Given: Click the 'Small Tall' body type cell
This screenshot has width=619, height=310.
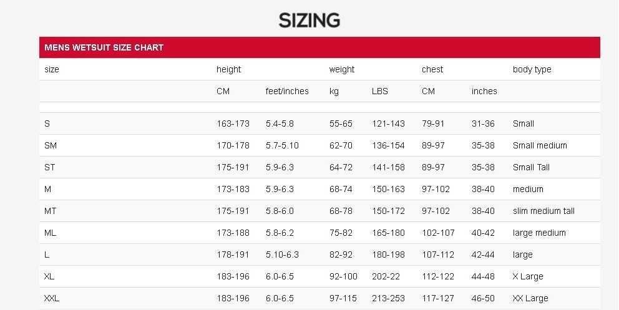Looking at the screenshot, I should pos(531,167).
